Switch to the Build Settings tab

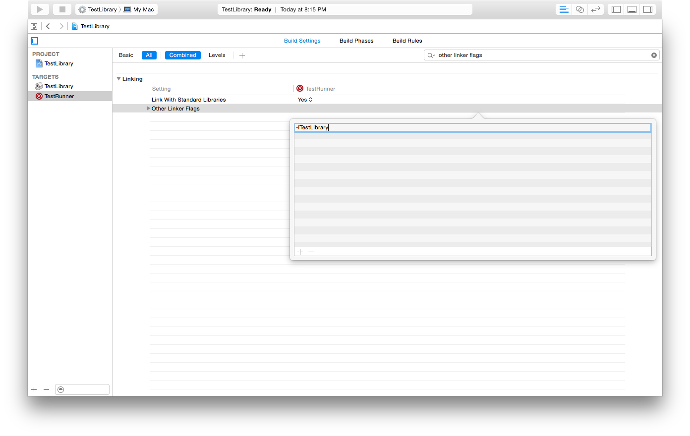click(302, 41)
